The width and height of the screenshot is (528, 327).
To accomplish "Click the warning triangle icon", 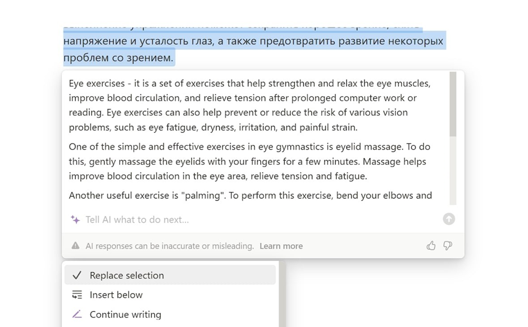I will 75,246.
